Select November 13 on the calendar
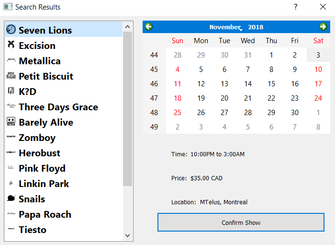The image size is (335, 245). 224,83
